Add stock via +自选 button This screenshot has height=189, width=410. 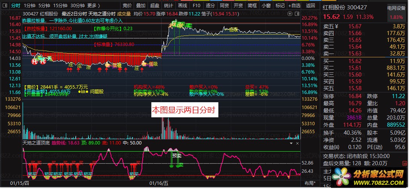pos(295,6)
